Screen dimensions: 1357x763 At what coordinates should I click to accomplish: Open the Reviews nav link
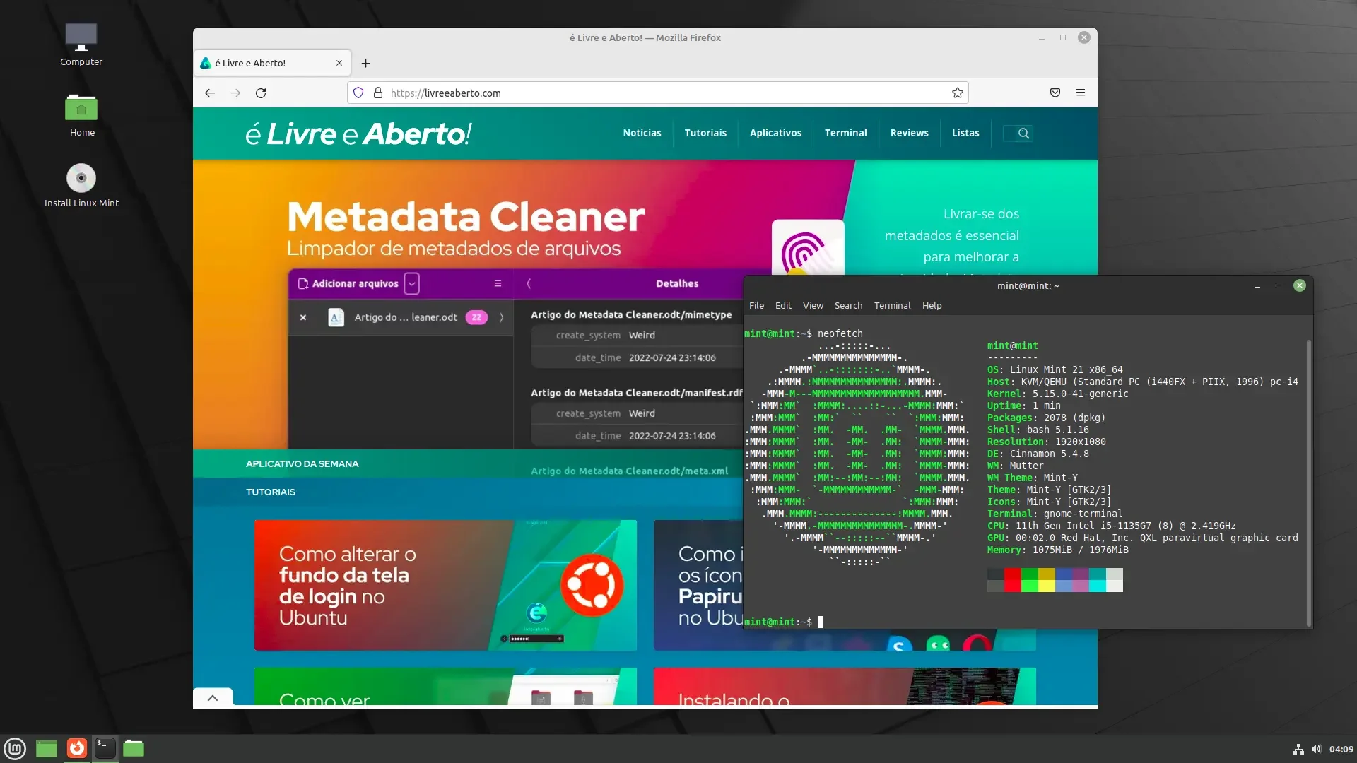(909, 133)
